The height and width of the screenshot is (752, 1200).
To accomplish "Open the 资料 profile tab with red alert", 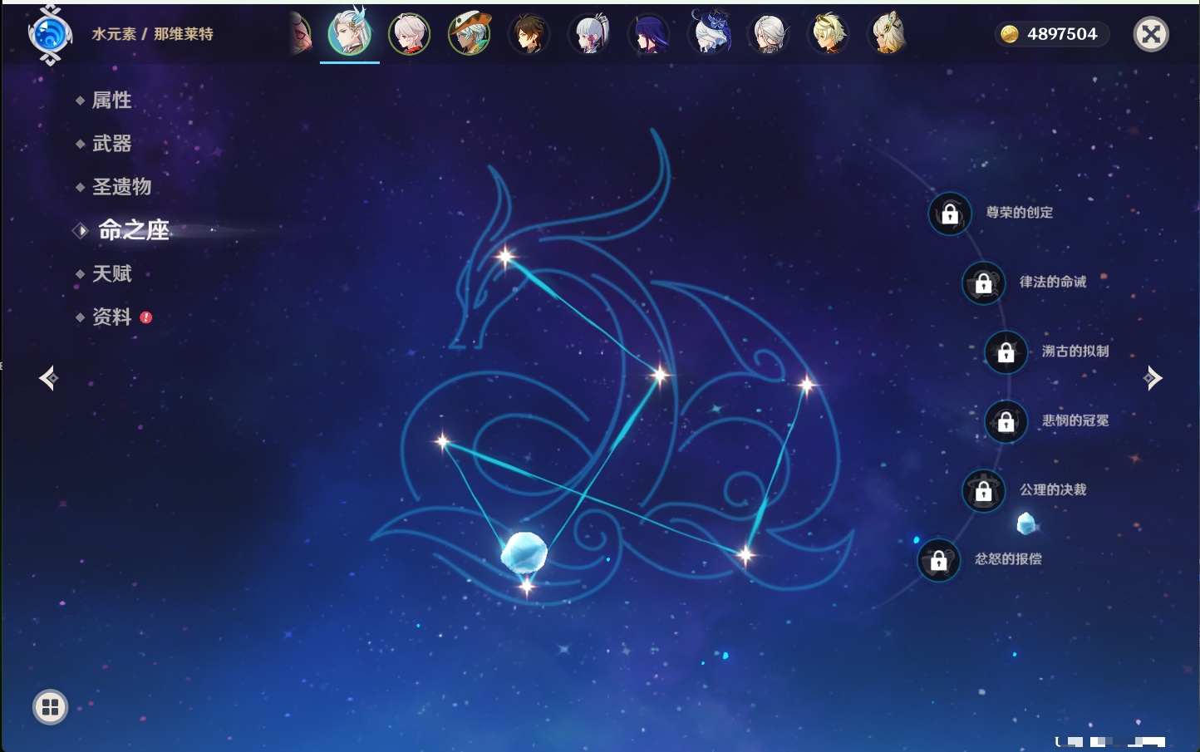I will pyautogui.click(x=111, y=317).
